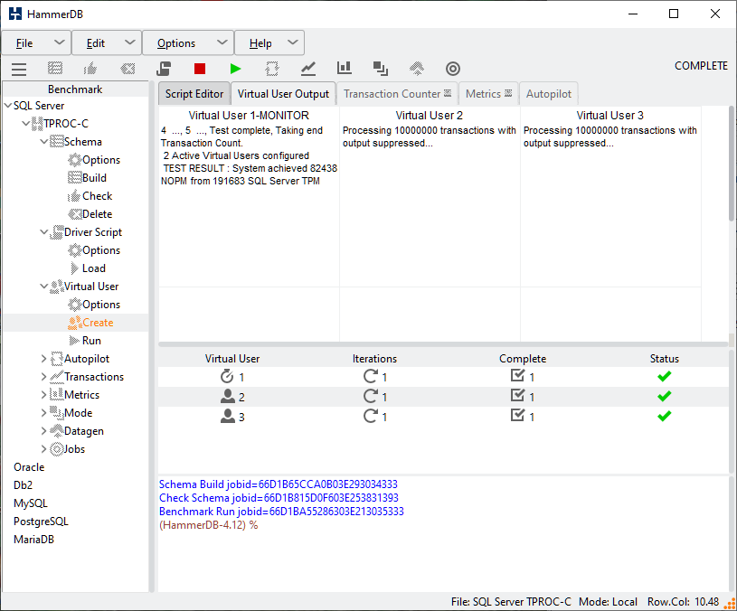Click the Check Schema thumbs-up toolbar icon
The width and height of the screenshot is (737, 611).
[x=90, y=69]
